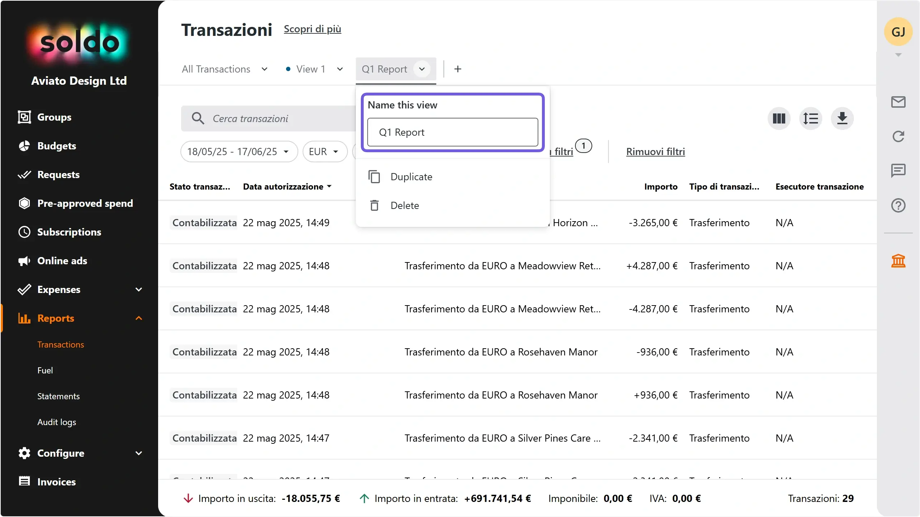
Task: Open Online ads megaphone icon
Action: 24,261
